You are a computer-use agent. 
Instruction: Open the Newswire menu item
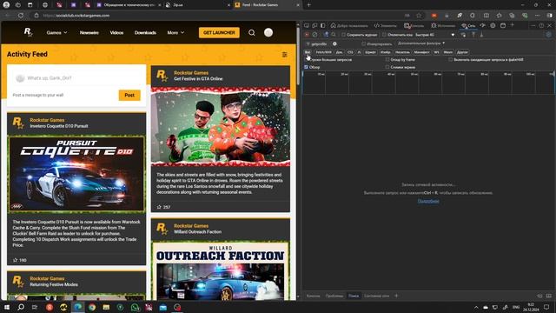(89, 33)
